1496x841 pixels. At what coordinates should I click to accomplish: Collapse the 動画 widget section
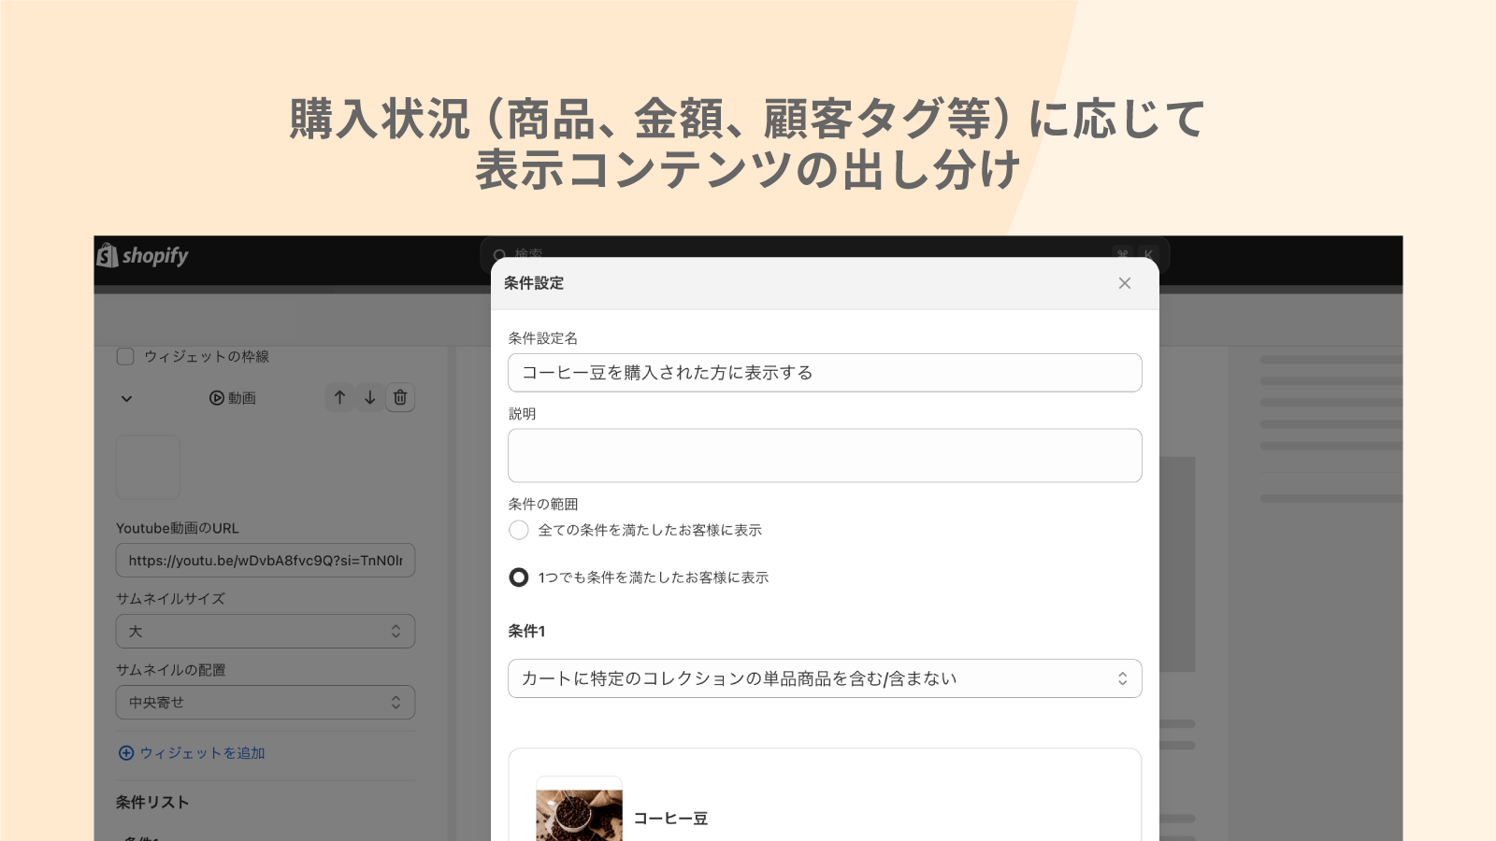point(124,397)
